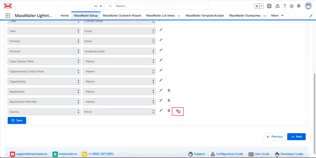Image resolution: width=316 pixels, height=158 pixels.
Task: Open the Contact object dropdown
Action: pyautogui.click(x=44, y=41)
